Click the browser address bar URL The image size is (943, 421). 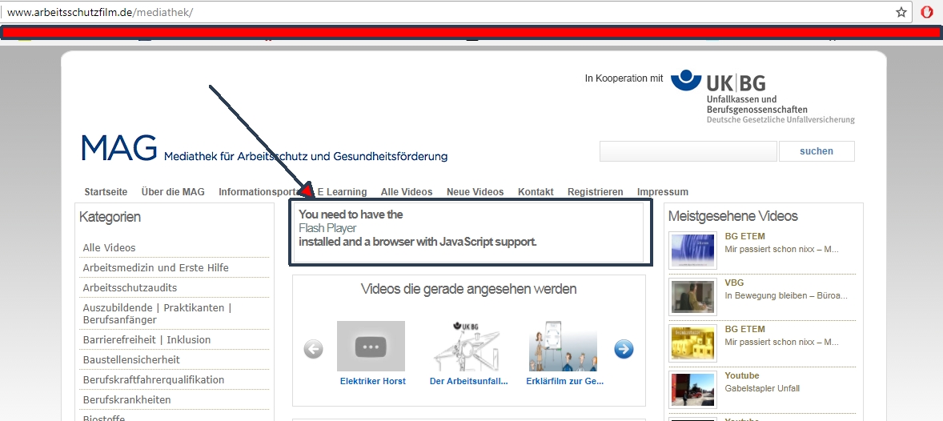[100, 12]
